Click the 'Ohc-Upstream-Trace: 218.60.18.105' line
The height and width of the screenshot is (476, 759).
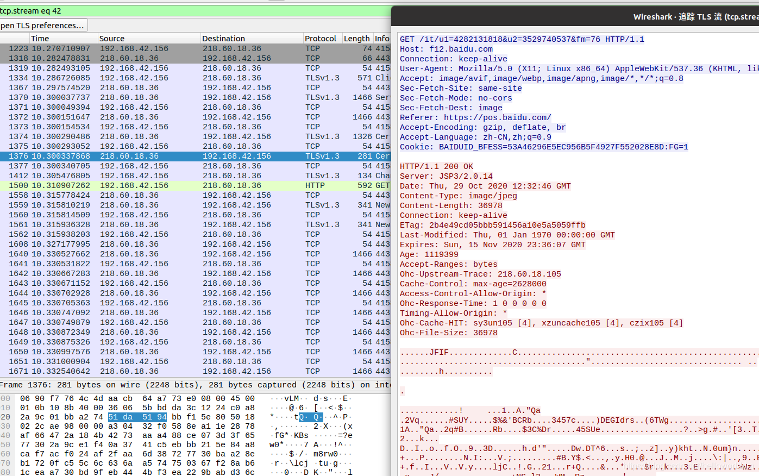(x=481, y=274)
